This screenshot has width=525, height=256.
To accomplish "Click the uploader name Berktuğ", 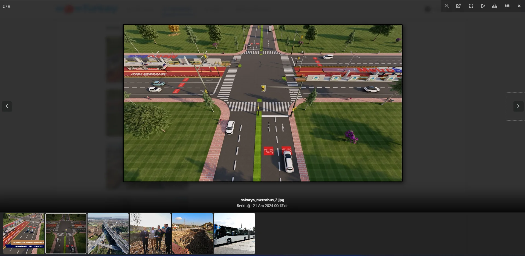I will click(243, 206).
